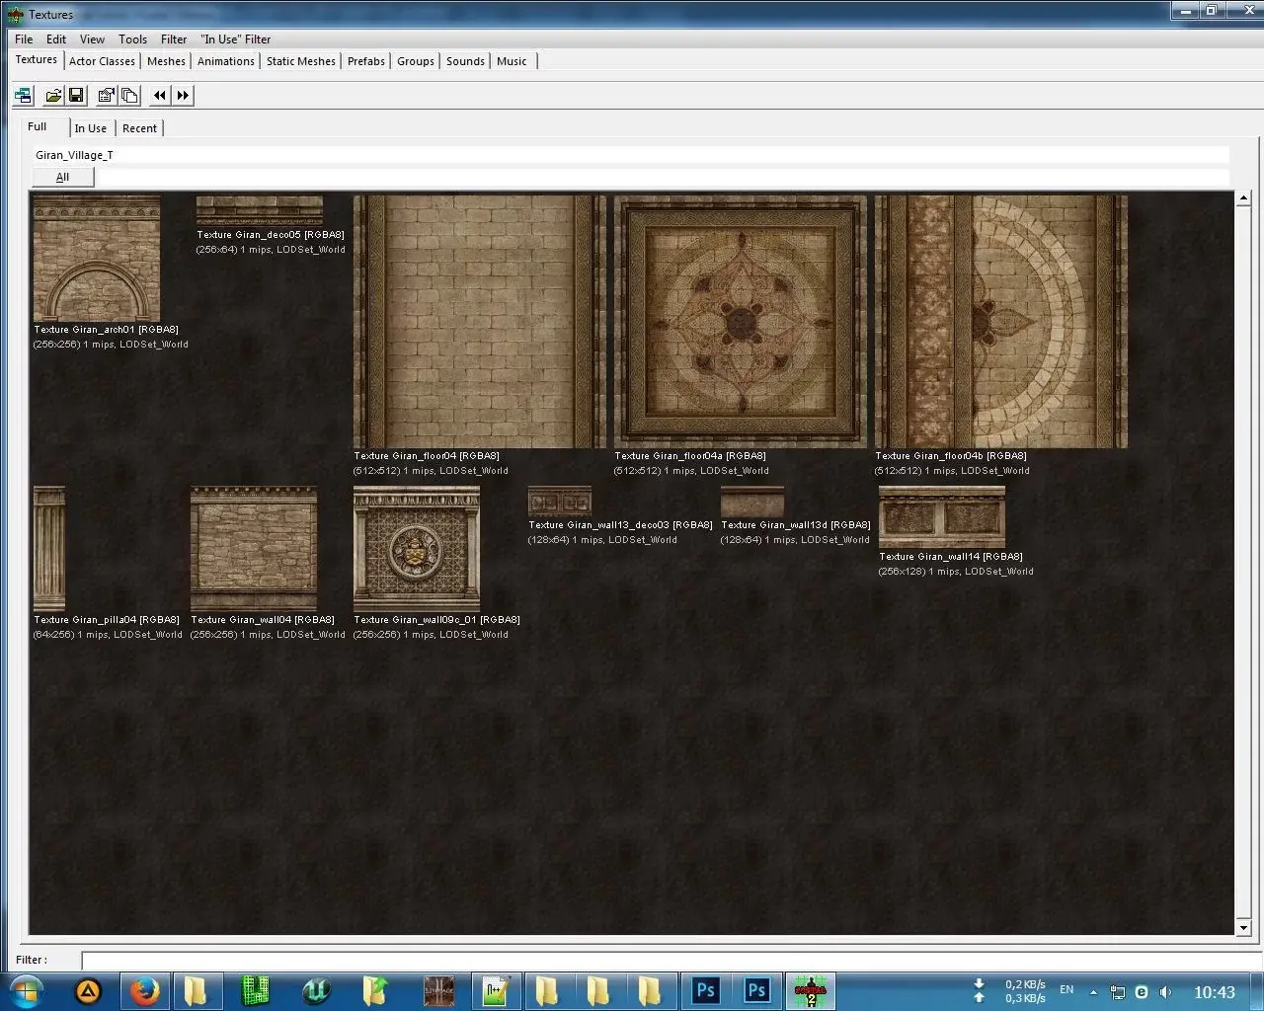Open the View menu

pos(92,39)
